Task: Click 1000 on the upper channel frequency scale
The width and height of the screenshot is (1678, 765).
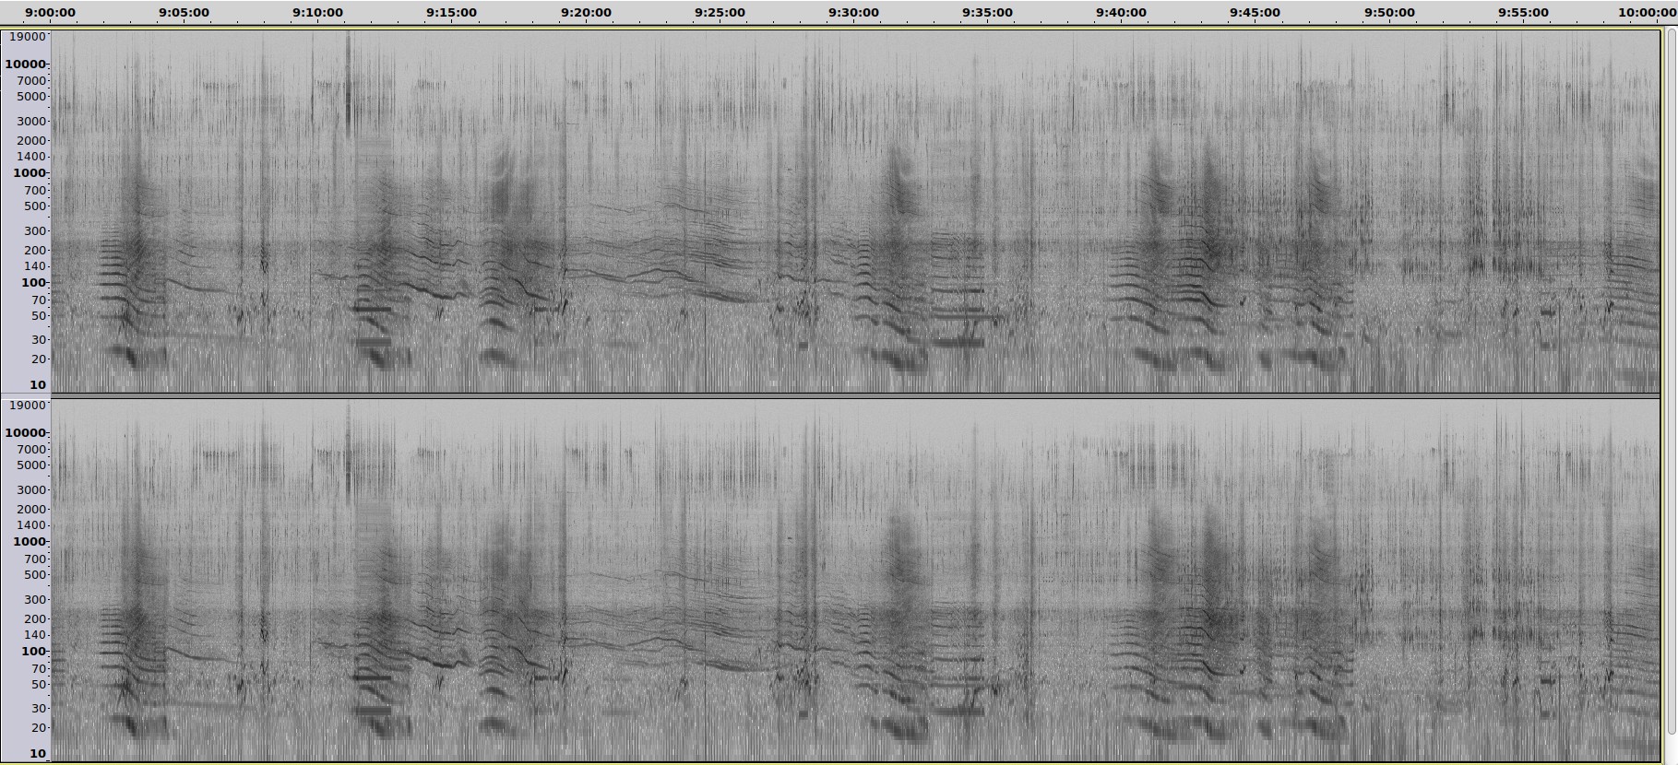Action: click(29, 173)
